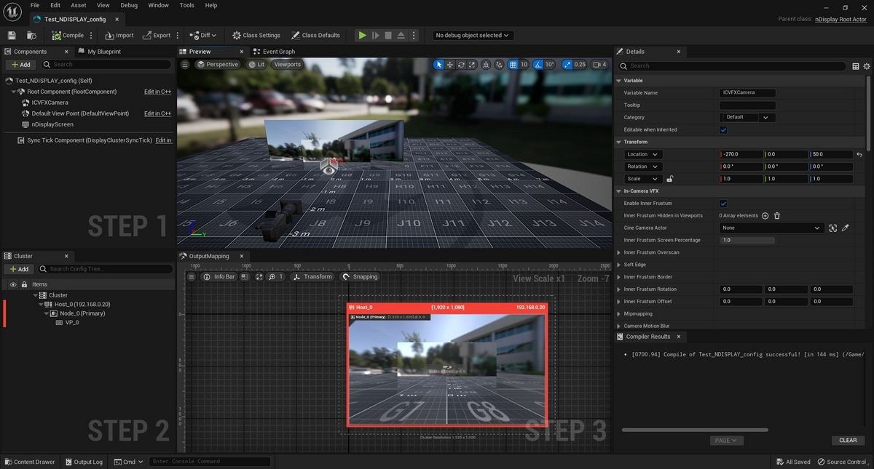Click the Compile button
The image size is (874, 469).
point(68,35)
